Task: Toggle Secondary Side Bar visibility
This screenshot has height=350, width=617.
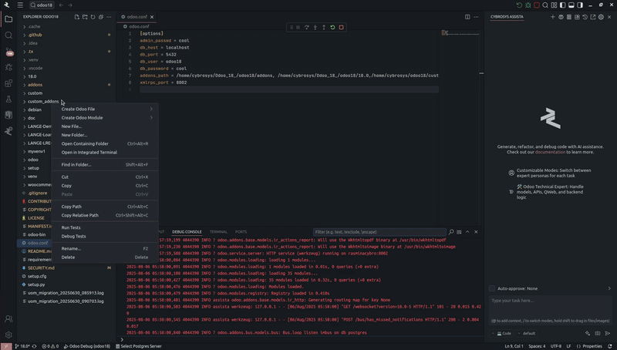Action: (x=580, y=5)
